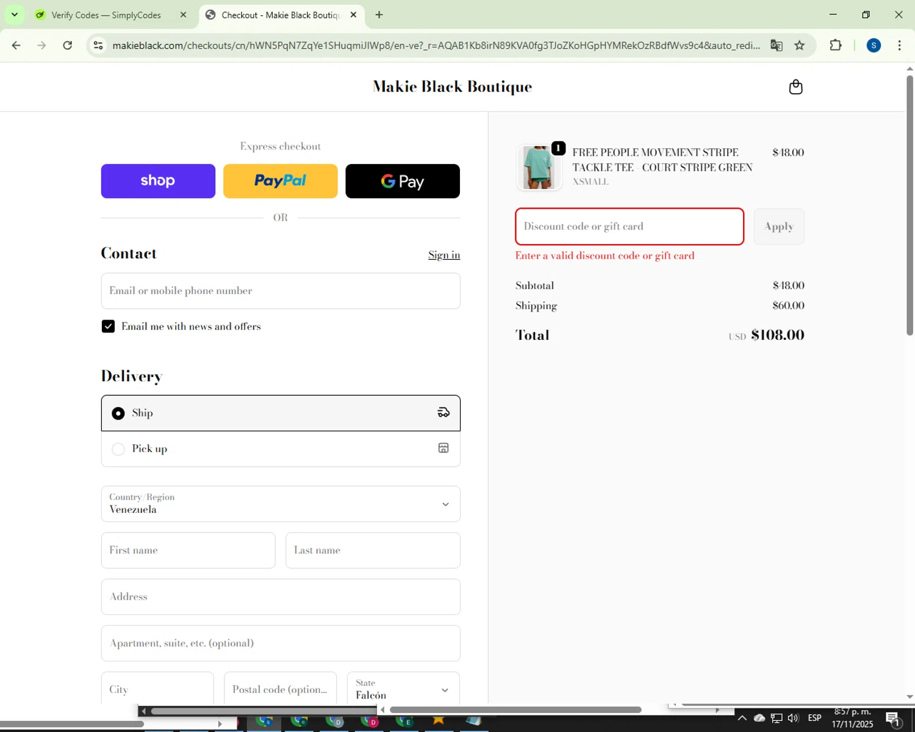
Task: Pay with PayPal button
Action: pyautogui.click(x=281, y=181)
